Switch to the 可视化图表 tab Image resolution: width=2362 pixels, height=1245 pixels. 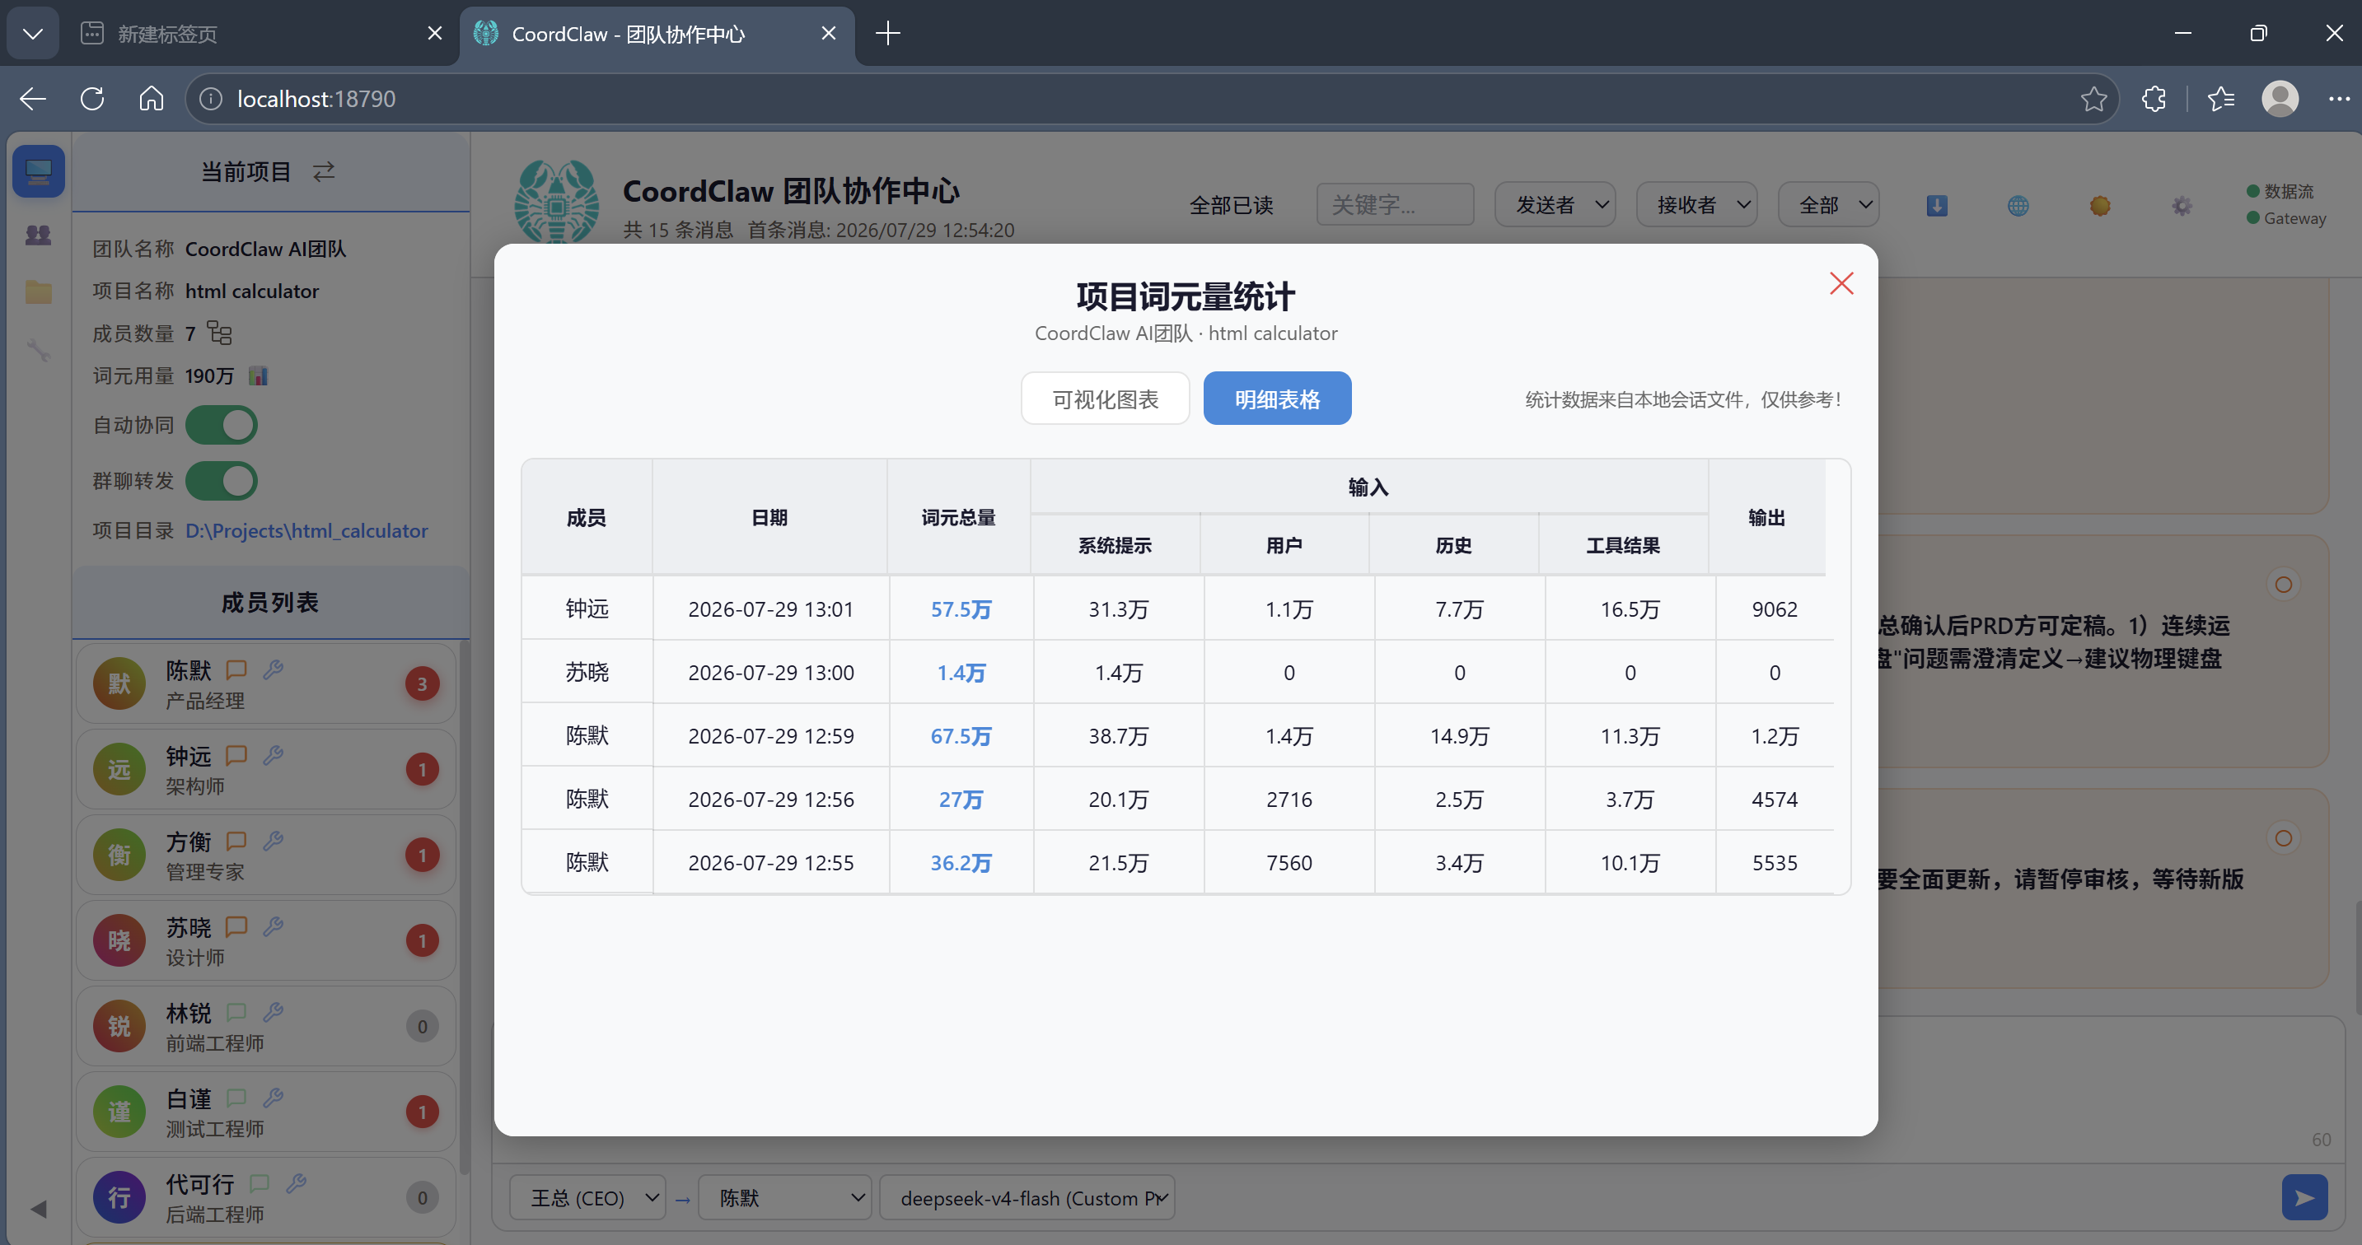coord(1105,399)
